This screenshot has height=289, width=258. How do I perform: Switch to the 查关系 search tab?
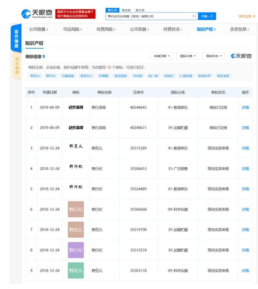(140, 10)
